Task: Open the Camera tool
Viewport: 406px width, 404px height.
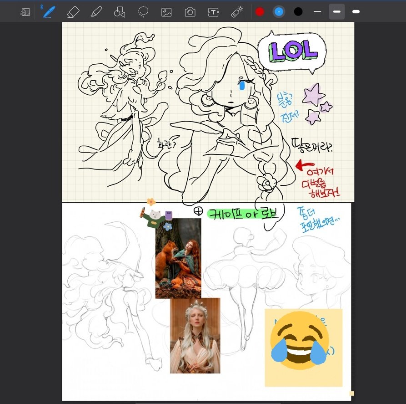Action: (190, 12)
